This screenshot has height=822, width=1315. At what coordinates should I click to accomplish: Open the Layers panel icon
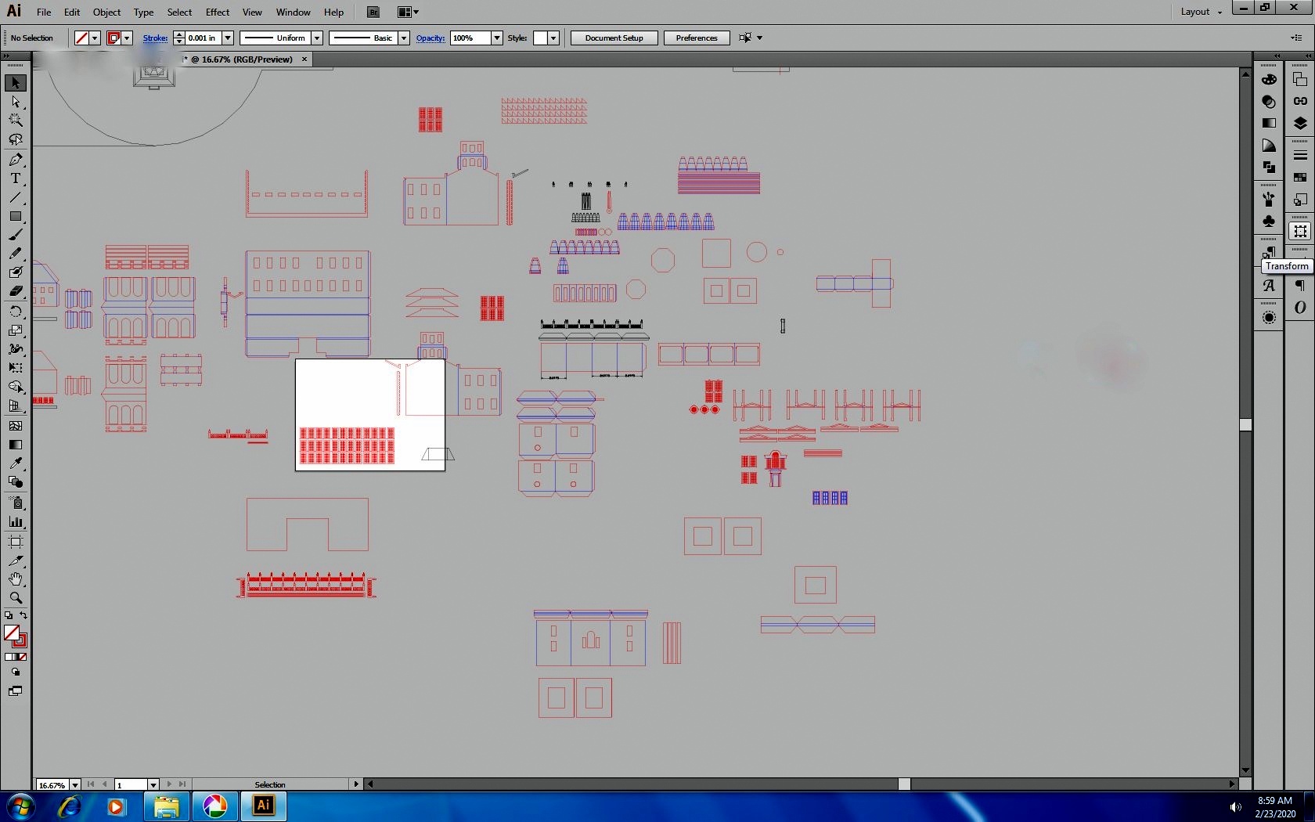tap(1300, 123)
